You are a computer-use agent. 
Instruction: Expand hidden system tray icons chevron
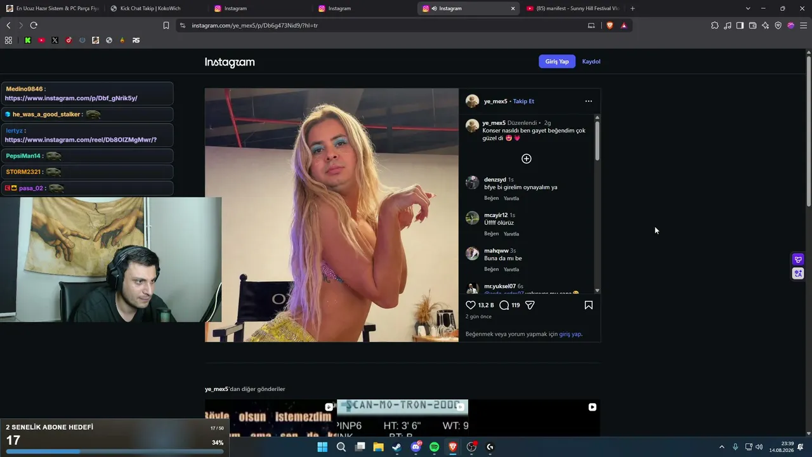pos(721,447)
